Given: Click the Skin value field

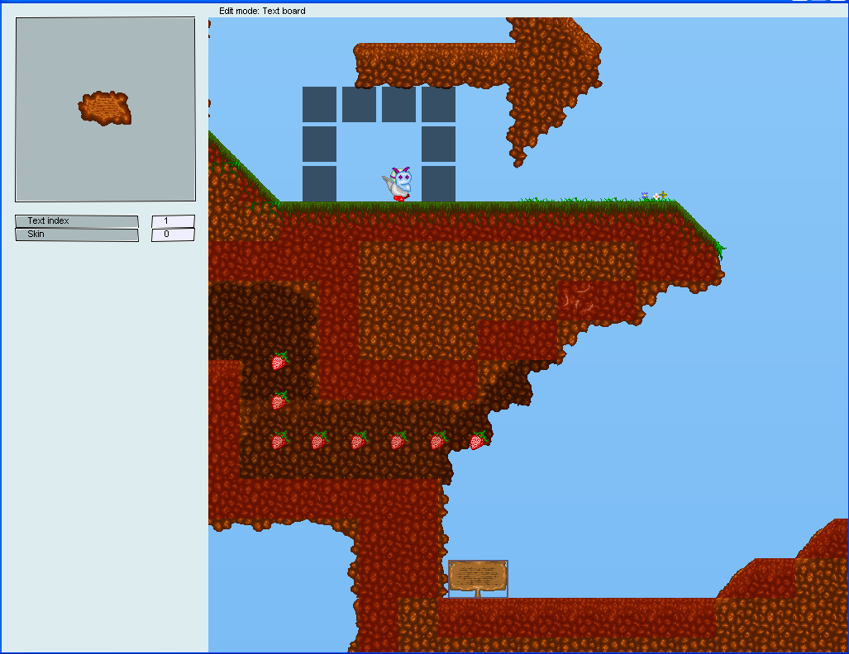Looking at the screenshot, I should tap(173, 235).
